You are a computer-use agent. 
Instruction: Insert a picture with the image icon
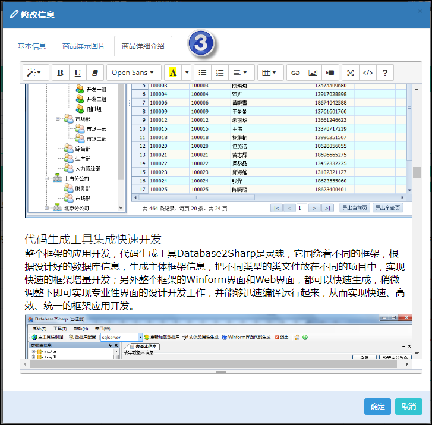[x=313, y=73]
